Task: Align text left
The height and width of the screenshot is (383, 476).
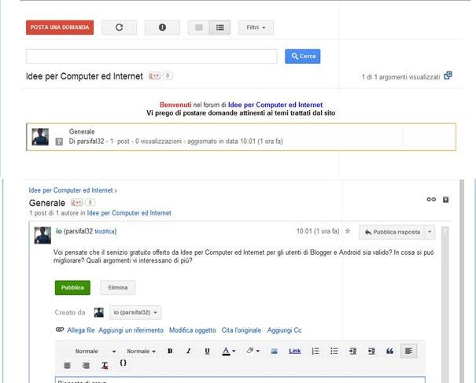Action: (x=408, y=351)
